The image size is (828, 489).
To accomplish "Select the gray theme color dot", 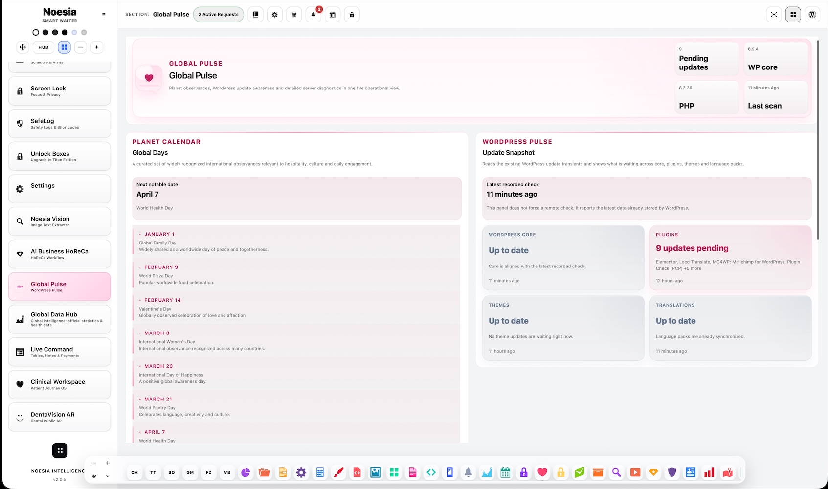I will click(x=84, y=33).
